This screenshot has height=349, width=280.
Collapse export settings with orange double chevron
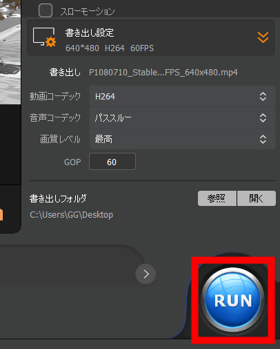263,37
